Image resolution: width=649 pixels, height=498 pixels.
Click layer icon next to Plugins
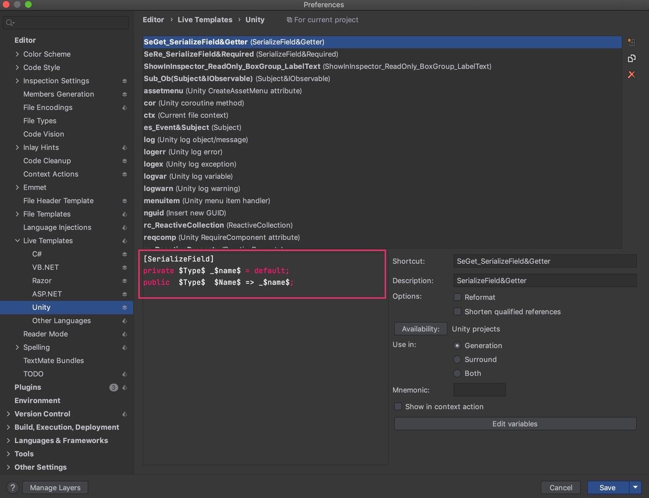(x=124, y=388)
